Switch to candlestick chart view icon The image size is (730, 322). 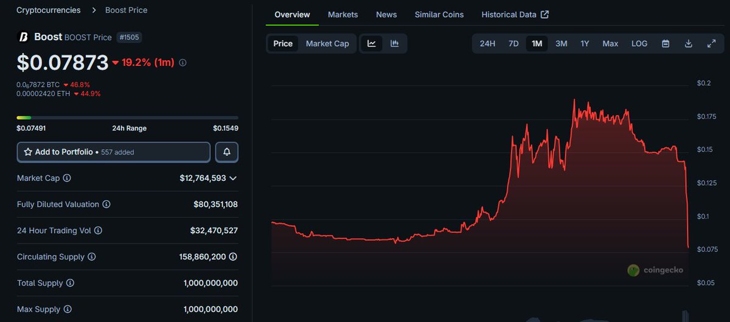pyautogui.click(x=394, y=43)
